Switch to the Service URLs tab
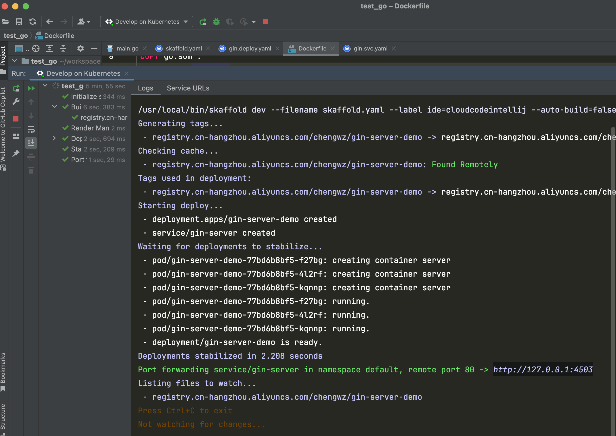This screenshot has height=436, width=616. pos(188,88)
